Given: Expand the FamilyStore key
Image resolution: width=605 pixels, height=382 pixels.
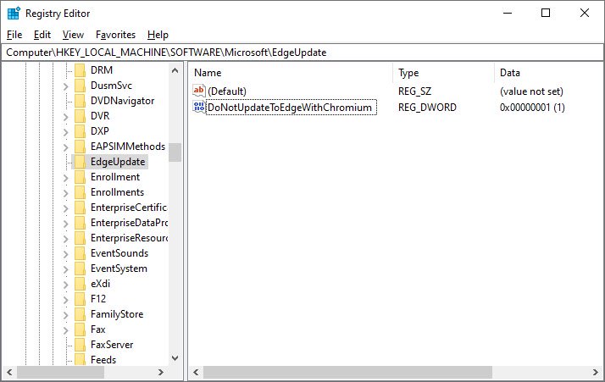Looking at the screenshot, I should (x=65, y=315).
